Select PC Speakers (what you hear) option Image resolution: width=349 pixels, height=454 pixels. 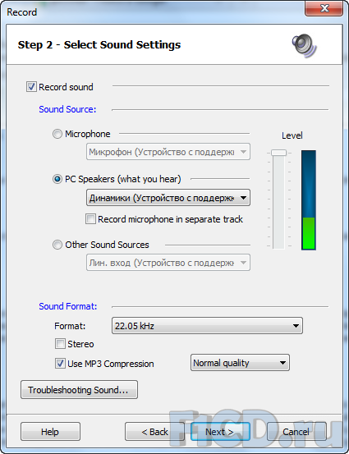pyautogui.click(x=57, y=179)
